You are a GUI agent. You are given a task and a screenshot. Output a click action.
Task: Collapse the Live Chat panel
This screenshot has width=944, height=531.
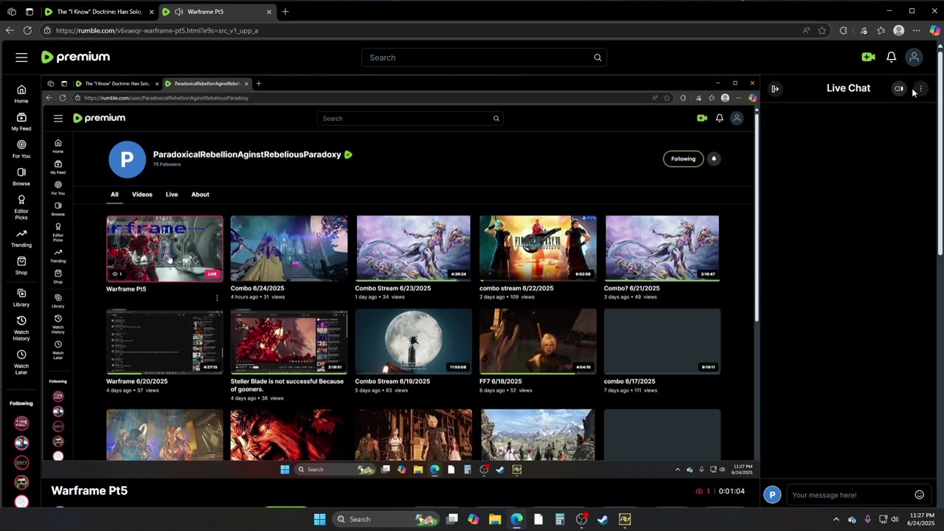(x=775, y=88)
